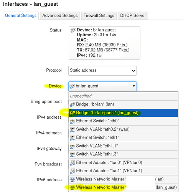183x192 pixels.
Task: Click the tun0 Ethernet Adapter icon
Action: 73,163
